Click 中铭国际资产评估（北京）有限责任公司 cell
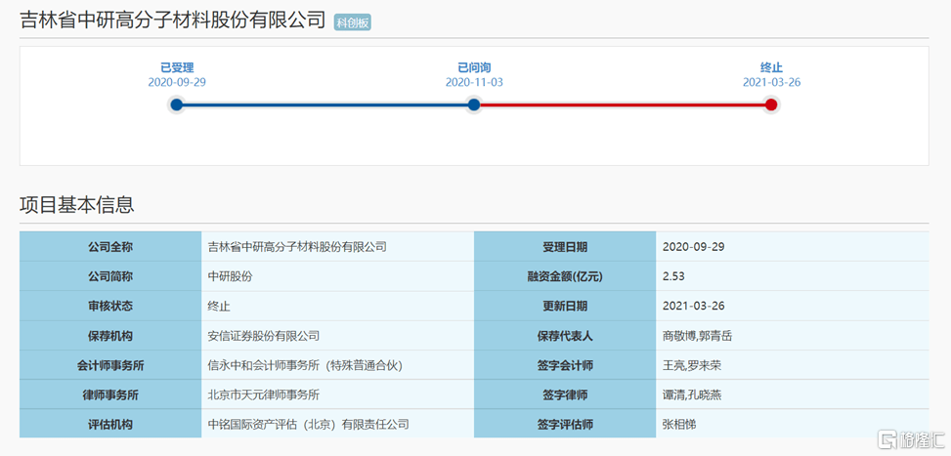951x456 pixels. click(x=337, y=424)
